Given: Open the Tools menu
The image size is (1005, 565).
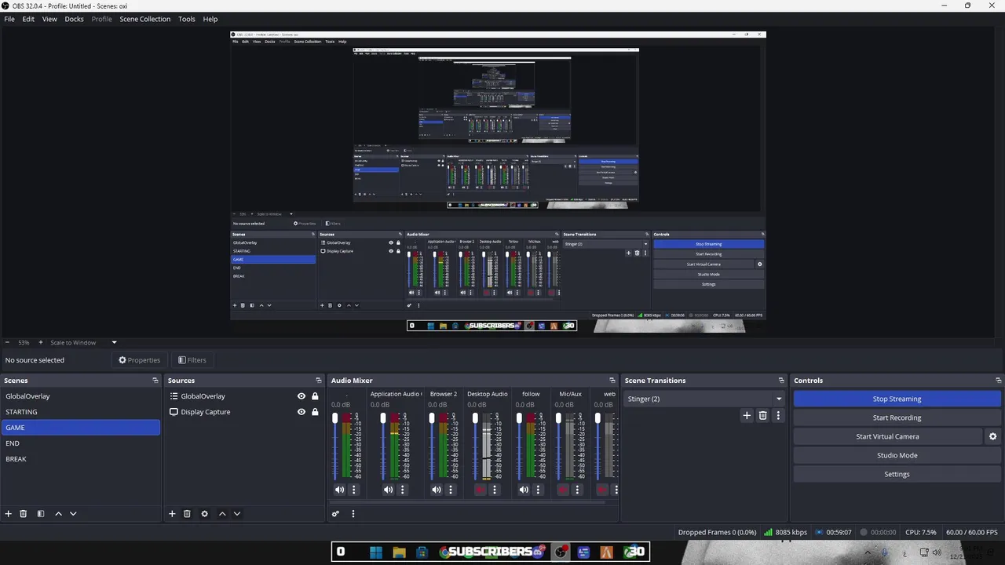Looking at the screenshot, I should pos(187,19).
